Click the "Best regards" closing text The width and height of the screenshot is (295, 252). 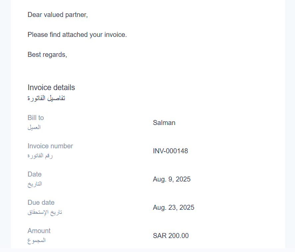[47, 55]
